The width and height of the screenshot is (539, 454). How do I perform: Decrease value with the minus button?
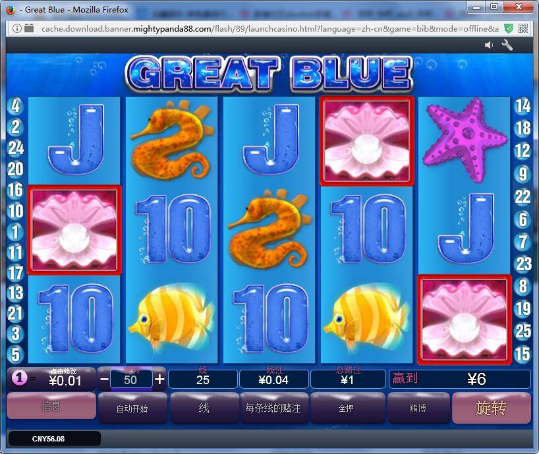click(104, 380)
